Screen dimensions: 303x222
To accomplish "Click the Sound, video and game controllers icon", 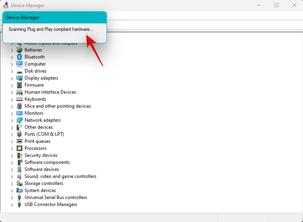I will (x=19, y=176).
